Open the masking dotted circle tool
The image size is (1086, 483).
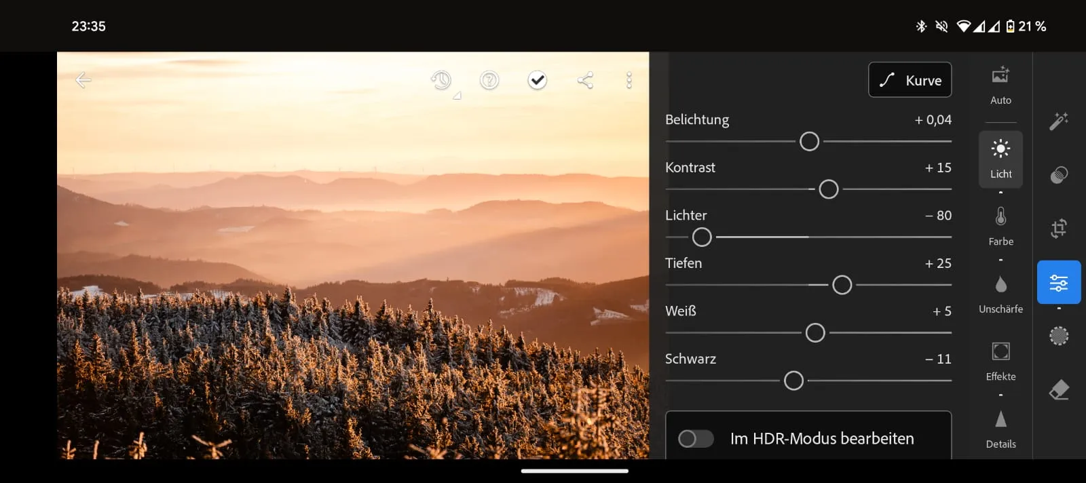[1059, 336]
